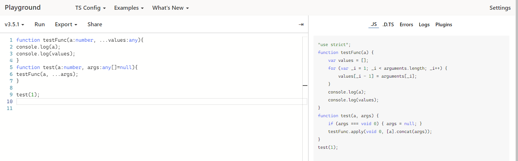The height and width of the screenshot is (161, 518).
Task: Open the Plugins tab
Action: coord(444,24)
